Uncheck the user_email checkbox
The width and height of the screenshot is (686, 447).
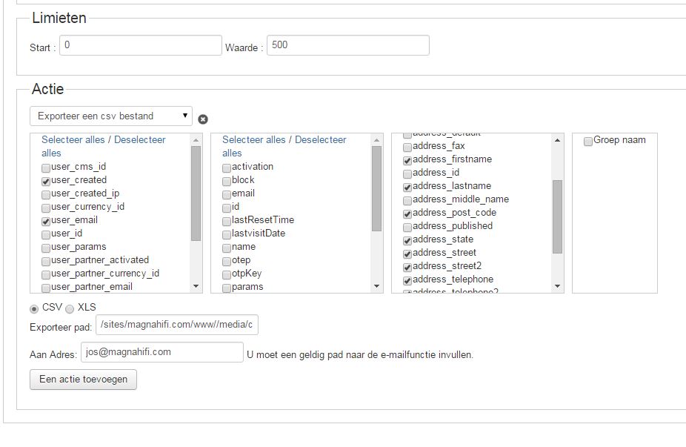pos(46,221)
